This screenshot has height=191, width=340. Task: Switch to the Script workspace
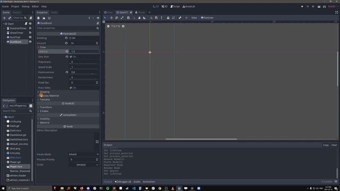(175, 6)
